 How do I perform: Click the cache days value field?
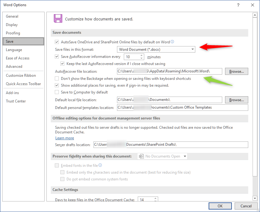click(146, 199)
